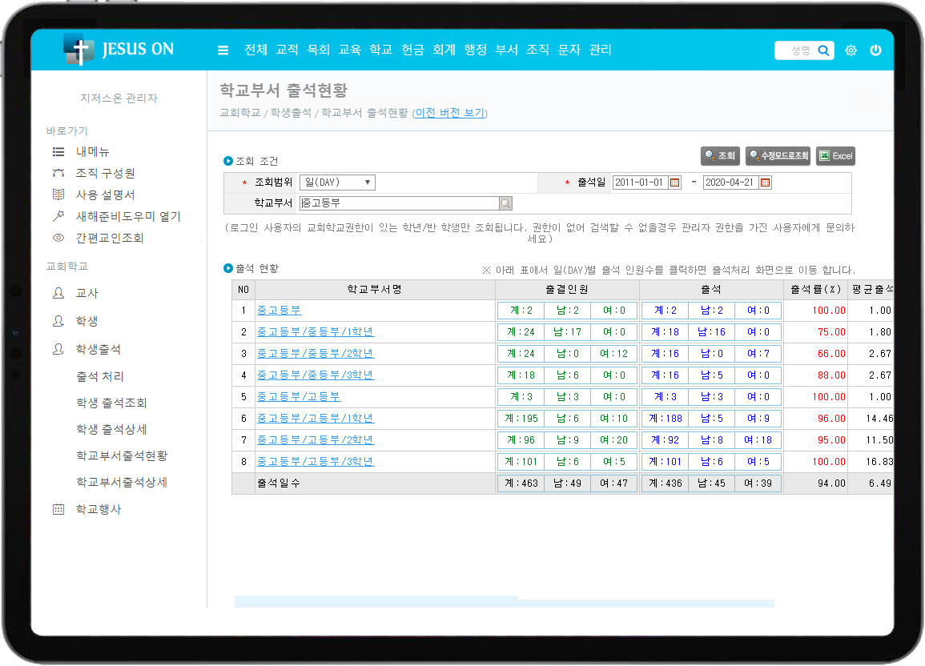Click lookup icon in 학교부서 field
925x666 pixels.
tap(505, 203)
